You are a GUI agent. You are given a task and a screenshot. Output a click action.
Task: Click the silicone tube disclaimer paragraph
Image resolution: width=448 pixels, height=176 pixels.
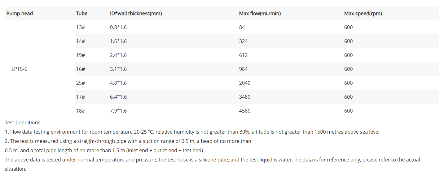click(x=213, y=164)
